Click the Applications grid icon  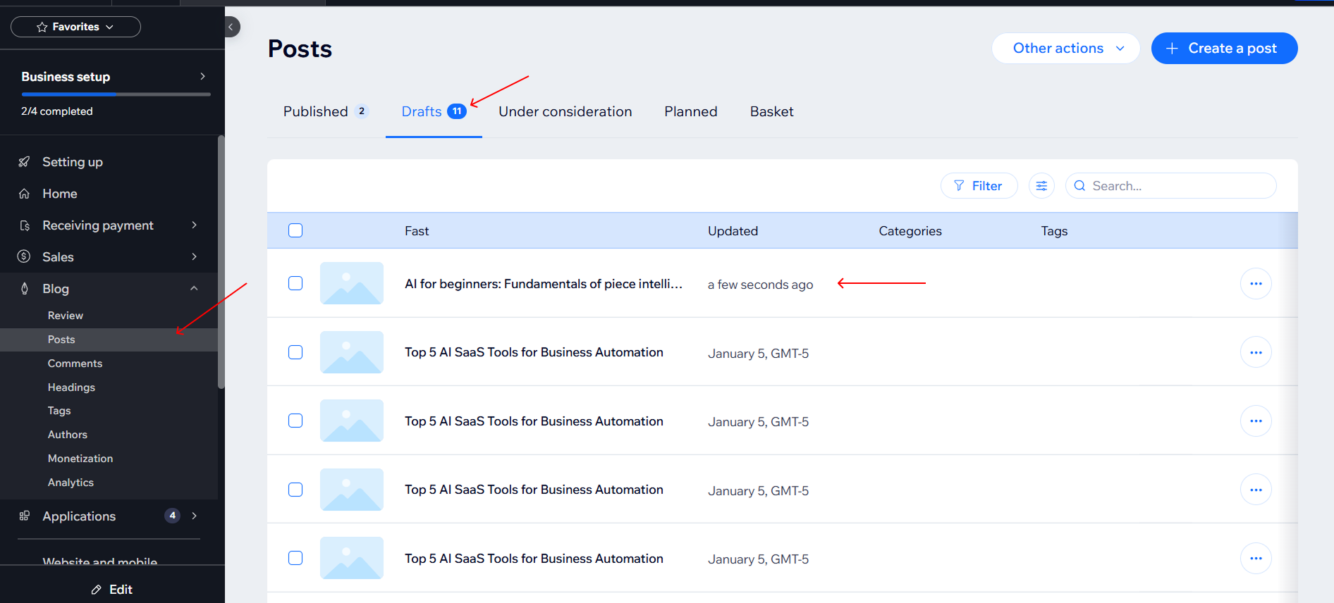(25, 516)
